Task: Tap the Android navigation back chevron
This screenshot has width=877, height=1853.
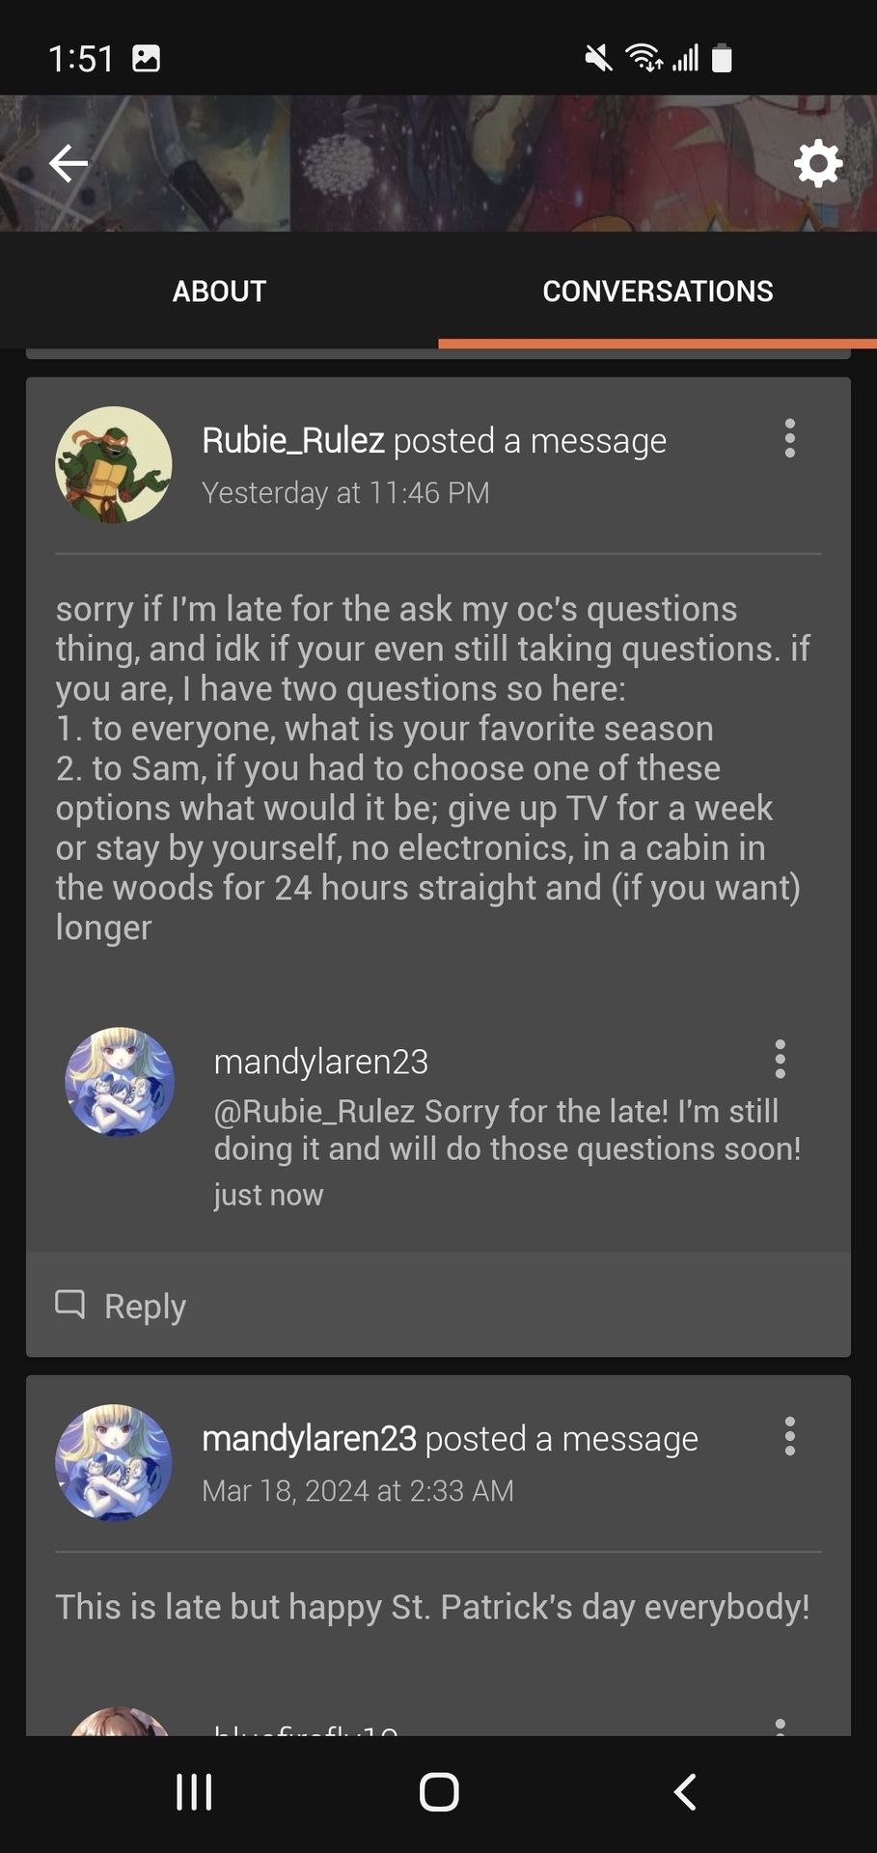Action: (684, 1792)
